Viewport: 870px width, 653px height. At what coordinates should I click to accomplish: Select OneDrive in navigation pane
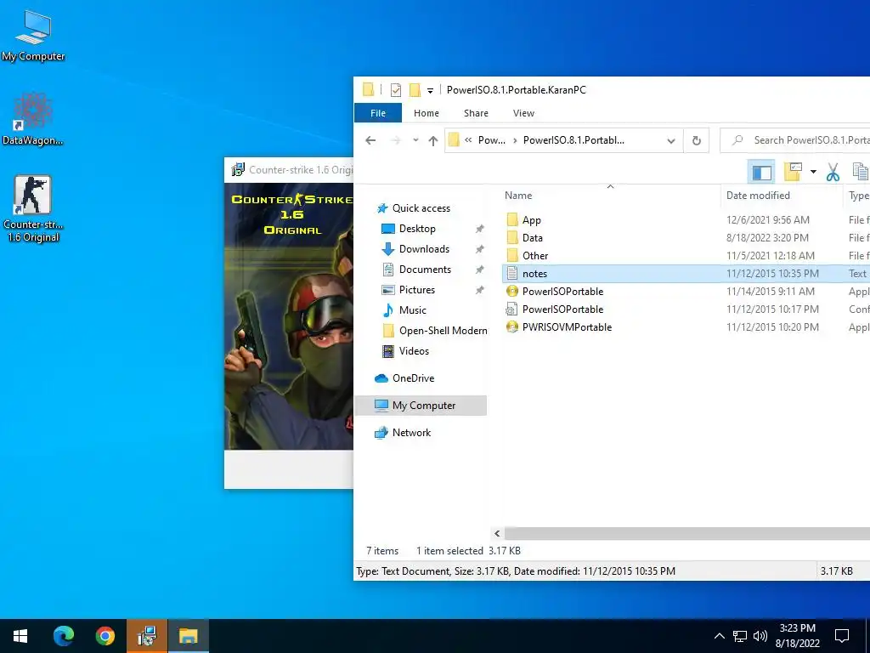pyautogui.click(x=413, y=378)
